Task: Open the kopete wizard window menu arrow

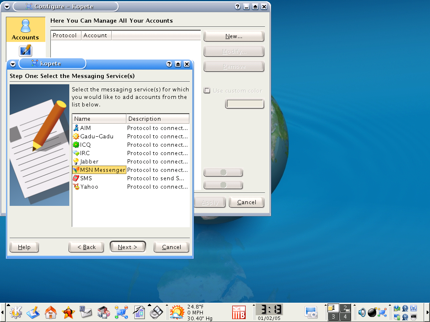Action: [13, 64]
